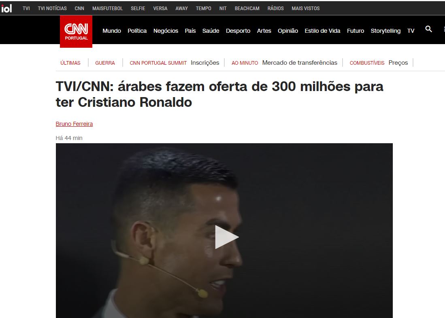Open Mercado de transferências link
This screenshot has height=318, width=445.
pyautogui.click(x=300, y=63)
